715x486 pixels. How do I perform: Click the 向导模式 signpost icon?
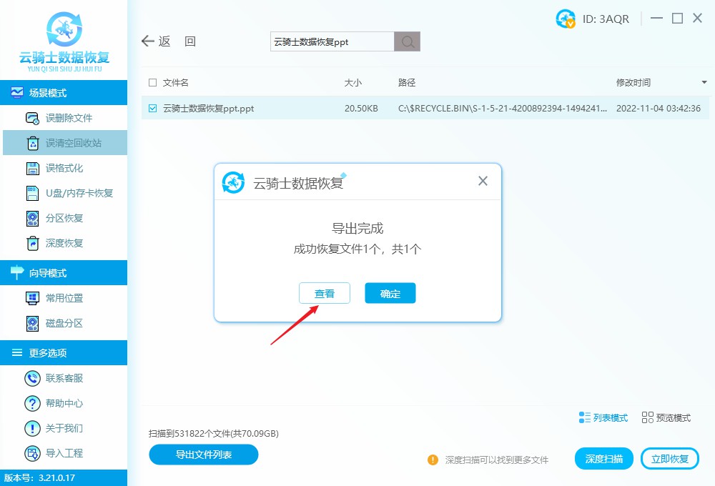(x=17, y=272)
